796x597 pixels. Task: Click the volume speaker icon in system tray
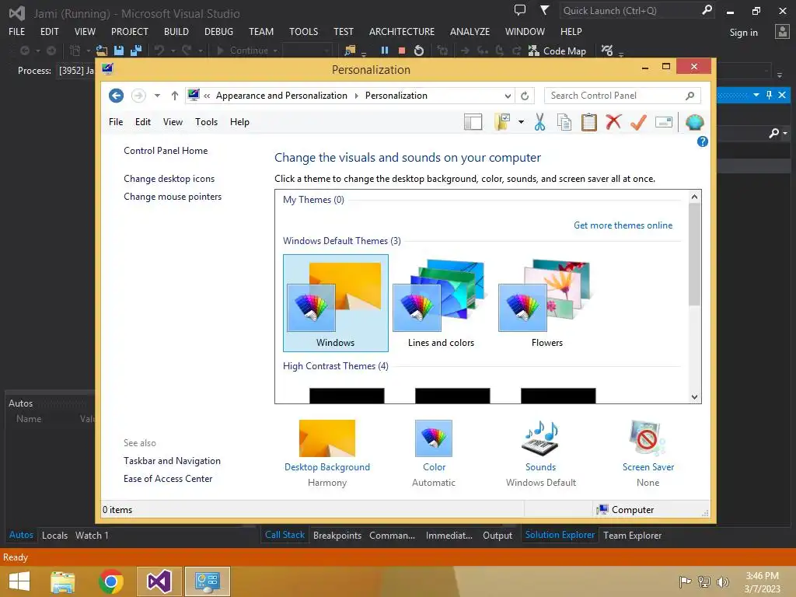[x=722, y=581]
